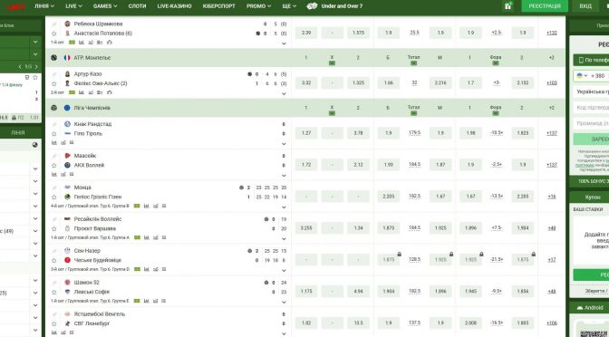The width and height of the screenshot is (609, 337).
Task: Switch to the КІБЕРСПОРТ menu item
Action: pyautogui.click(x=219, y=6)
